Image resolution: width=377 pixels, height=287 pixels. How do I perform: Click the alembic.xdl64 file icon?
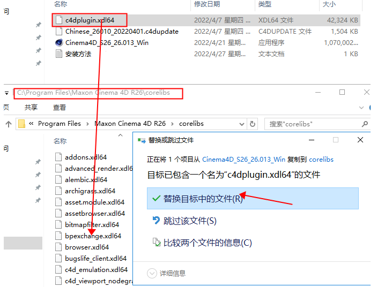coord(58,179)
